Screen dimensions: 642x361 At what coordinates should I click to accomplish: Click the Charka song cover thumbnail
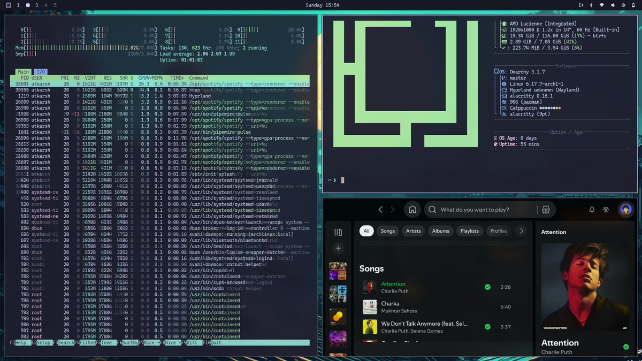(370, 307)
